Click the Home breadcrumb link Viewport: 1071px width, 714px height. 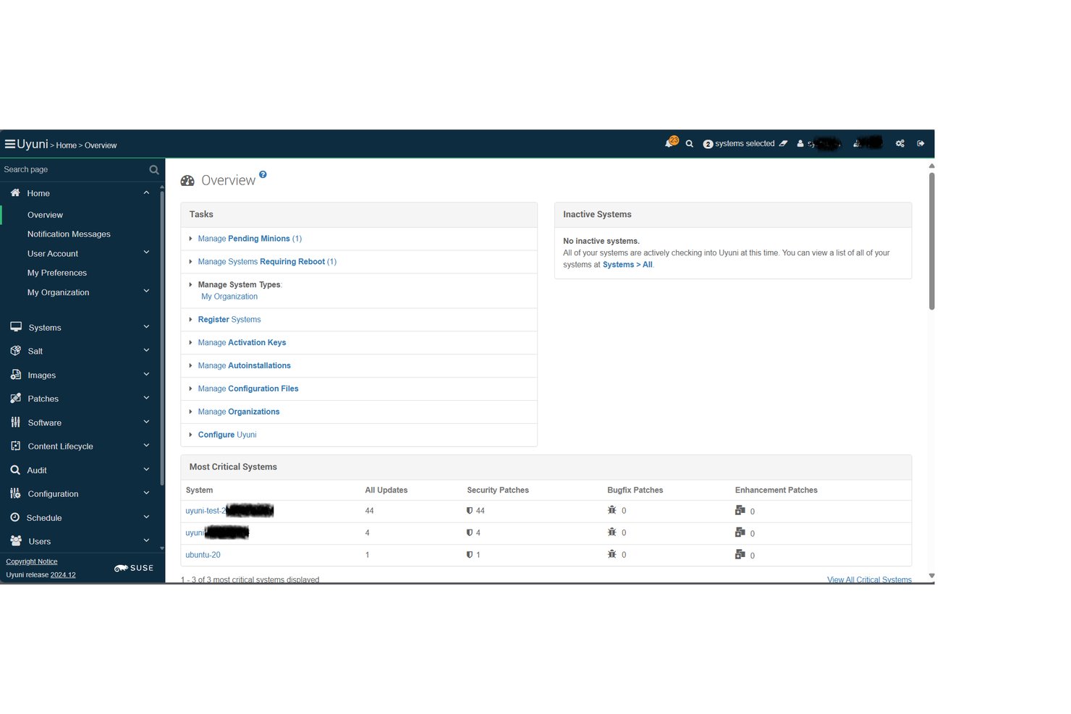tap(66, 145)
